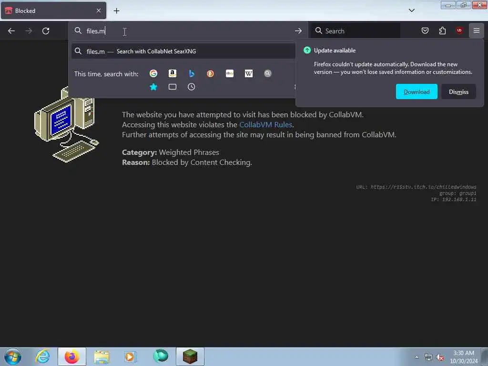
Task: Click the network tray icon
Action: 428,357
